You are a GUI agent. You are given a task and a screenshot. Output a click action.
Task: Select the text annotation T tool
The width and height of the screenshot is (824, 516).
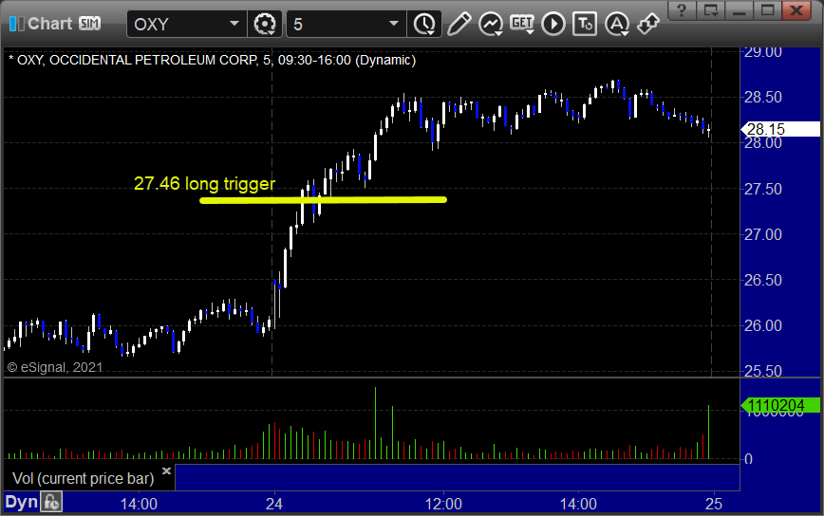(585, 24)
